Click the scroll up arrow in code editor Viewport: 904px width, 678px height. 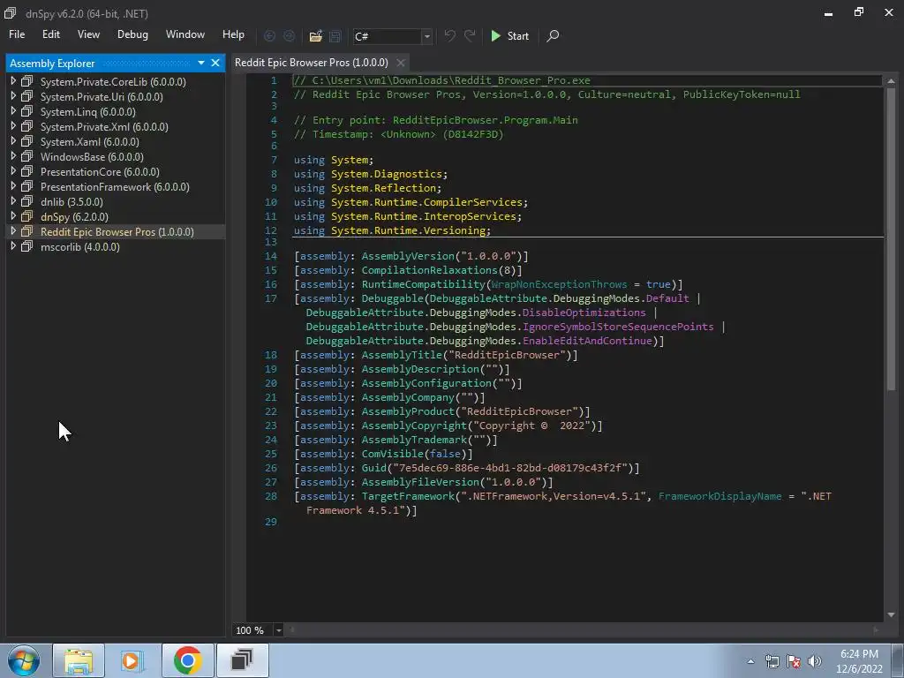coord(892,80)
